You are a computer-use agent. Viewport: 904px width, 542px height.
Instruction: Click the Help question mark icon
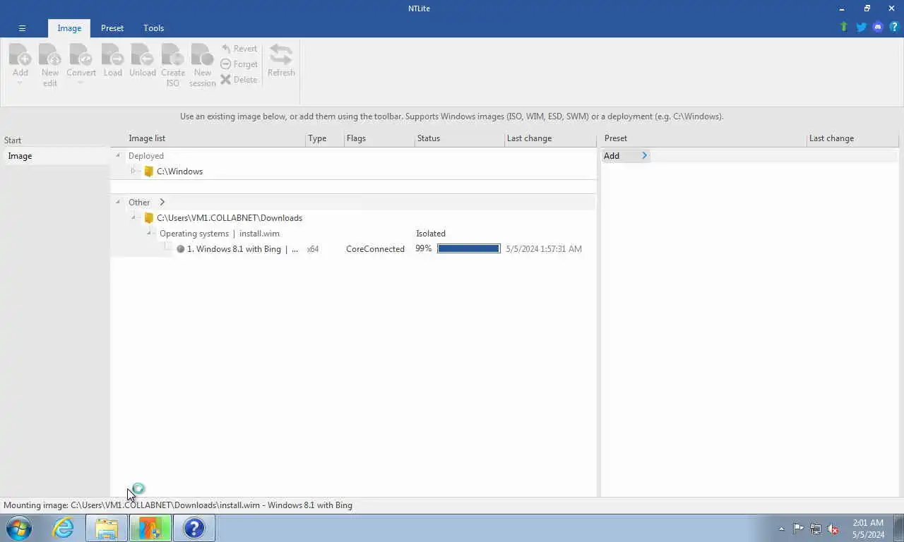(893, 27)
